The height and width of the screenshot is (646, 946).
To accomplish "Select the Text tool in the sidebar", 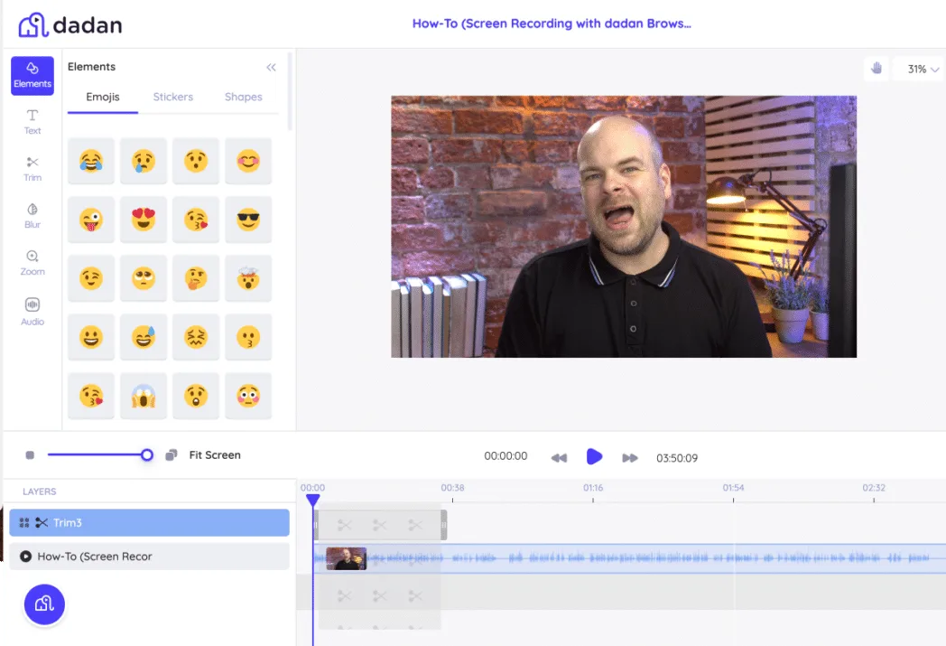I will 32,122.
